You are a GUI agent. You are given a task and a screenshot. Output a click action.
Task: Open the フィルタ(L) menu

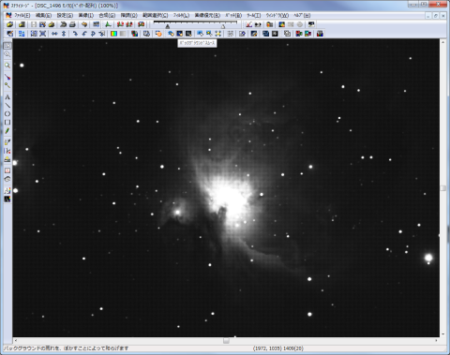point(182,15)
